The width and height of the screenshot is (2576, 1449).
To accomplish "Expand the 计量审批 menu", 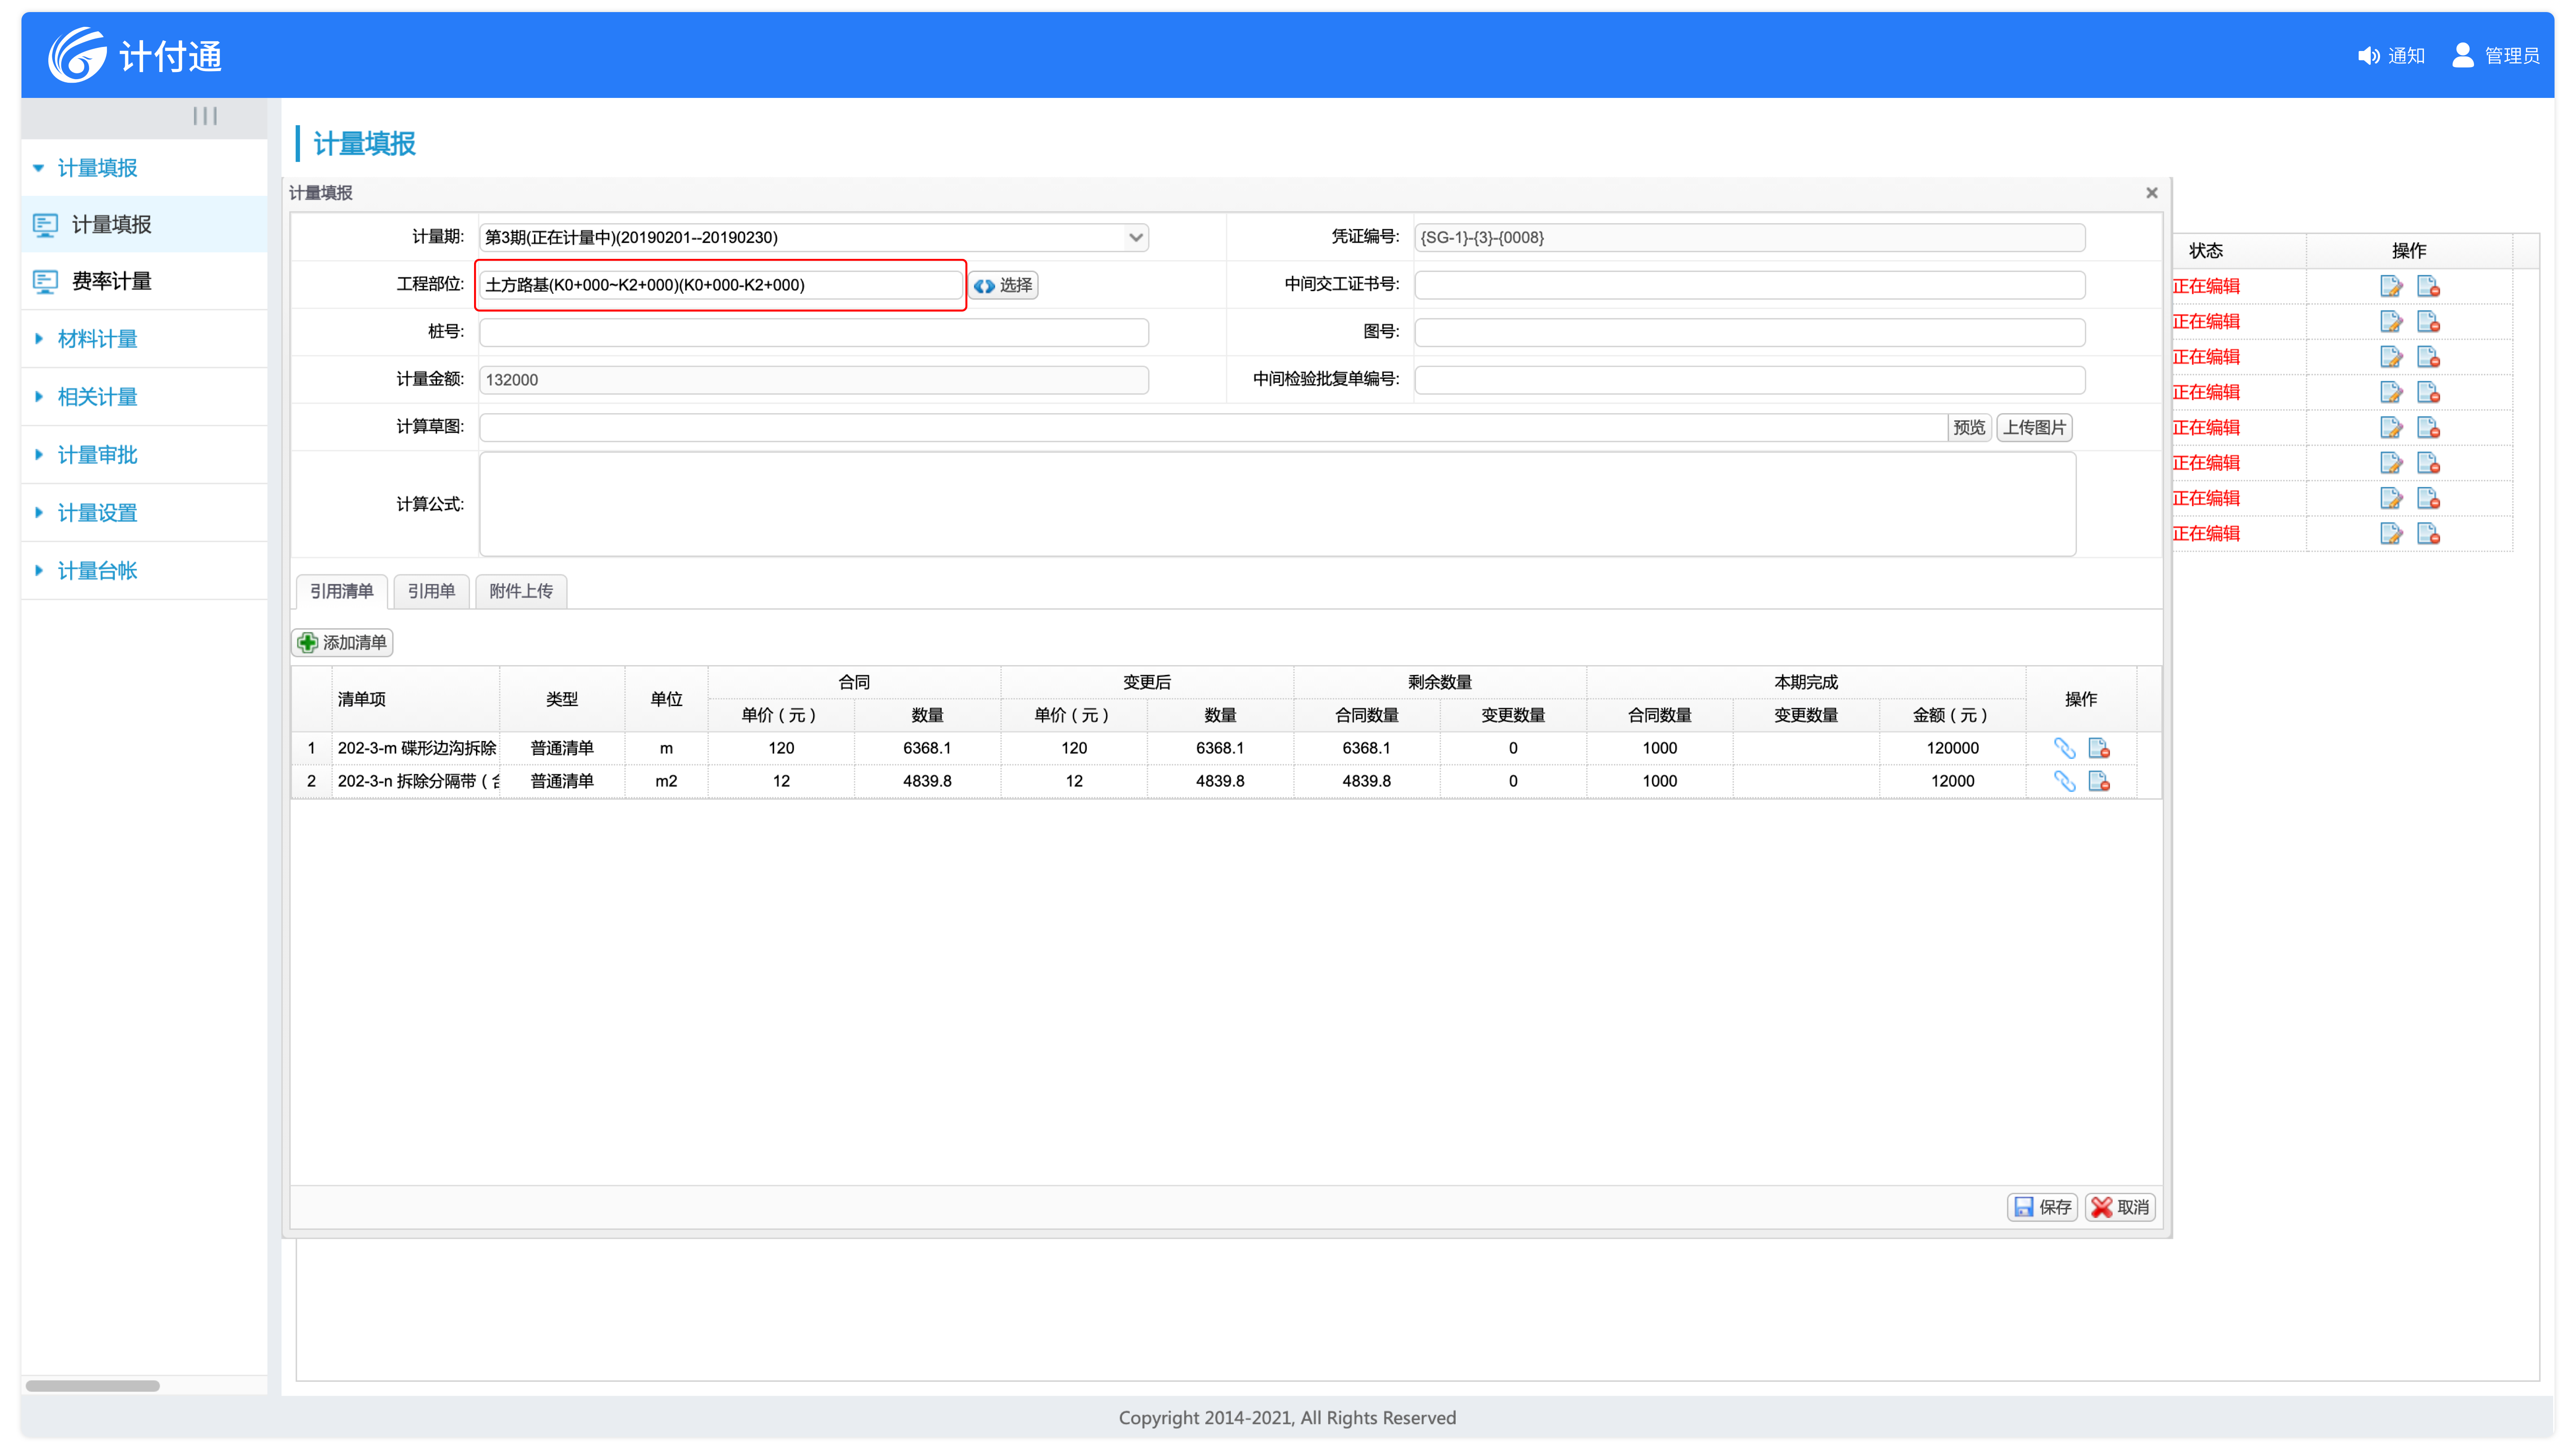I will 97,455.
